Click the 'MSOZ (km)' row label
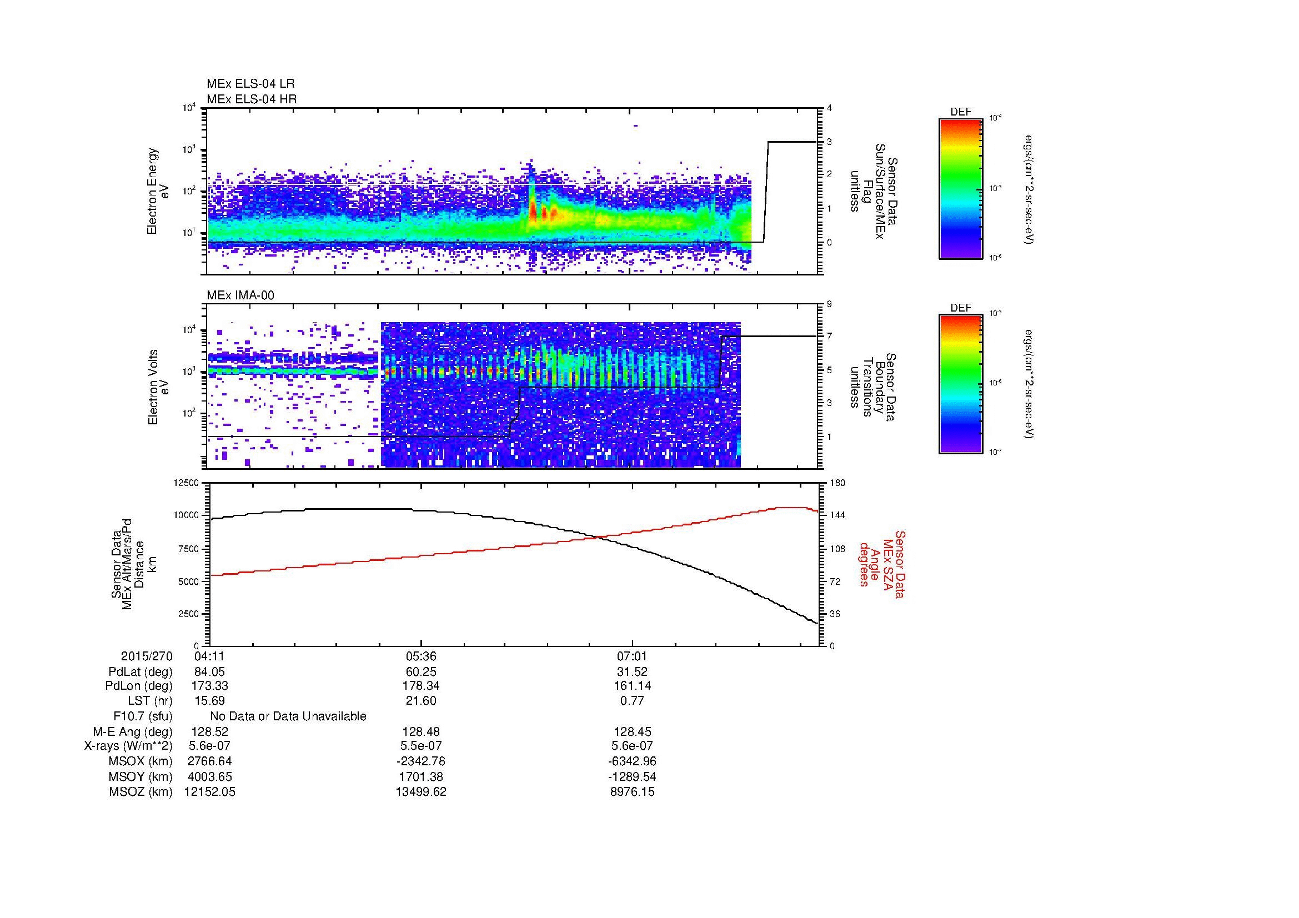1299x918 pixels. (141, 792)
